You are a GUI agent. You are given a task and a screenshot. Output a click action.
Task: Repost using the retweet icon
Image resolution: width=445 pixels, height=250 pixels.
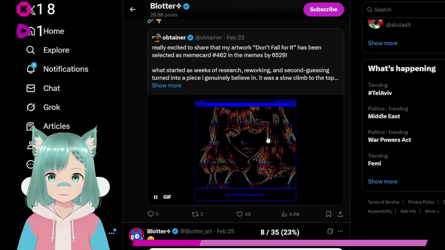[195, 214]
